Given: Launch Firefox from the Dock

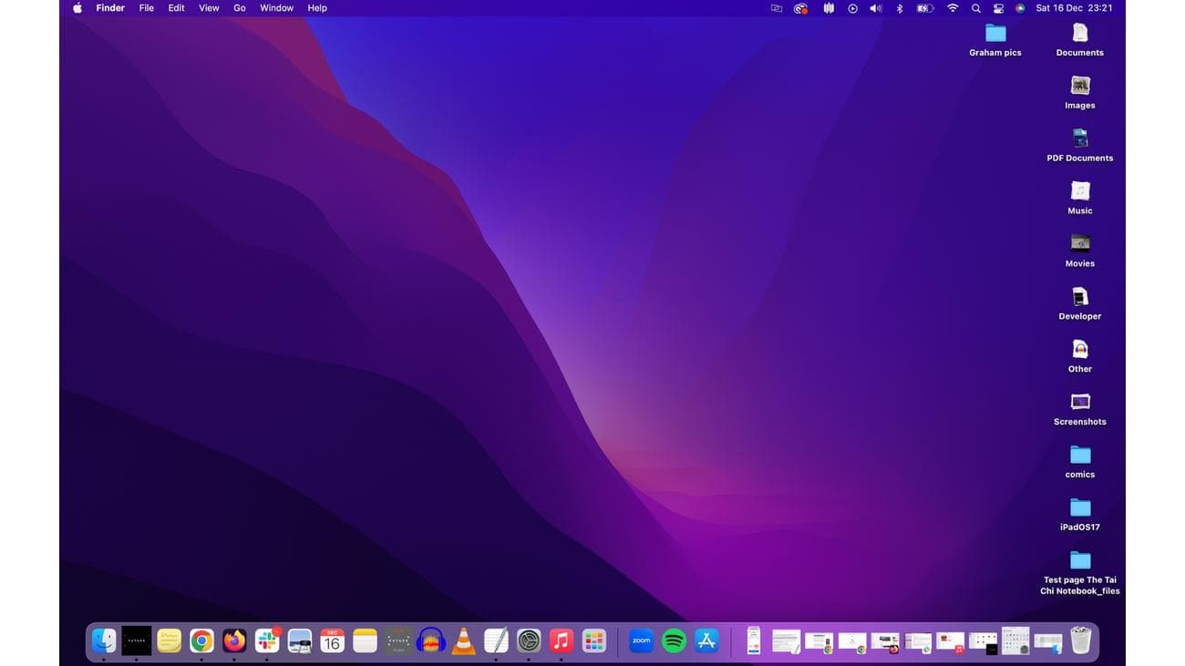Looking at the screenshot, I should 233,640.
